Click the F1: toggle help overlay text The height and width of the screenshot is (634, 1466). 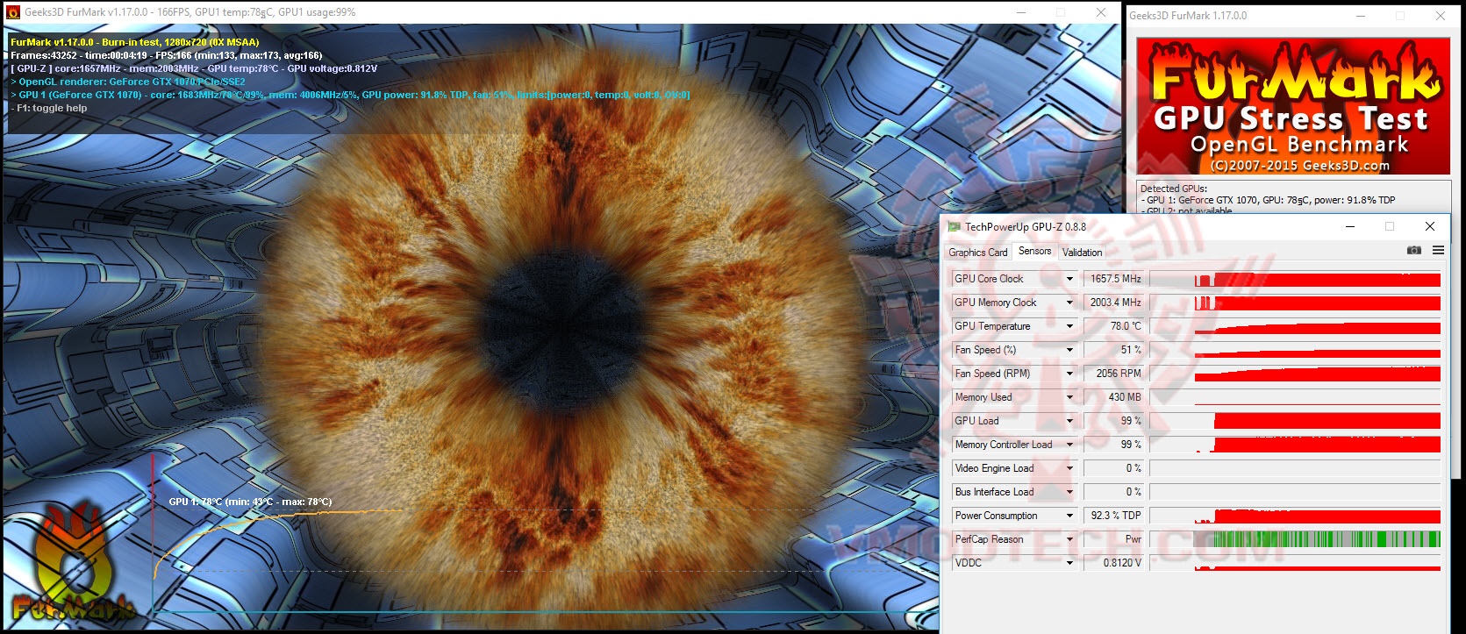[49, 108]
